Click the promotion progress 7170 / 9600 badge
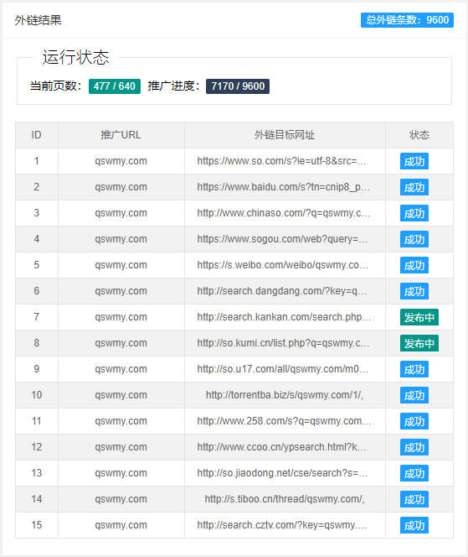This screenshot has width=468, height=557. tap(238, 86)
